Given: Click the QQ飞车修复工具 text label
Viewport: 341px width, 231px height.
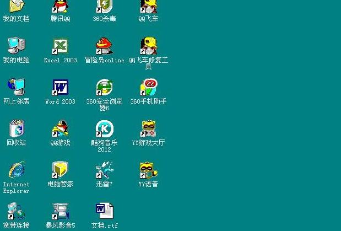Looking at the screenshot, I should point(148,63).
